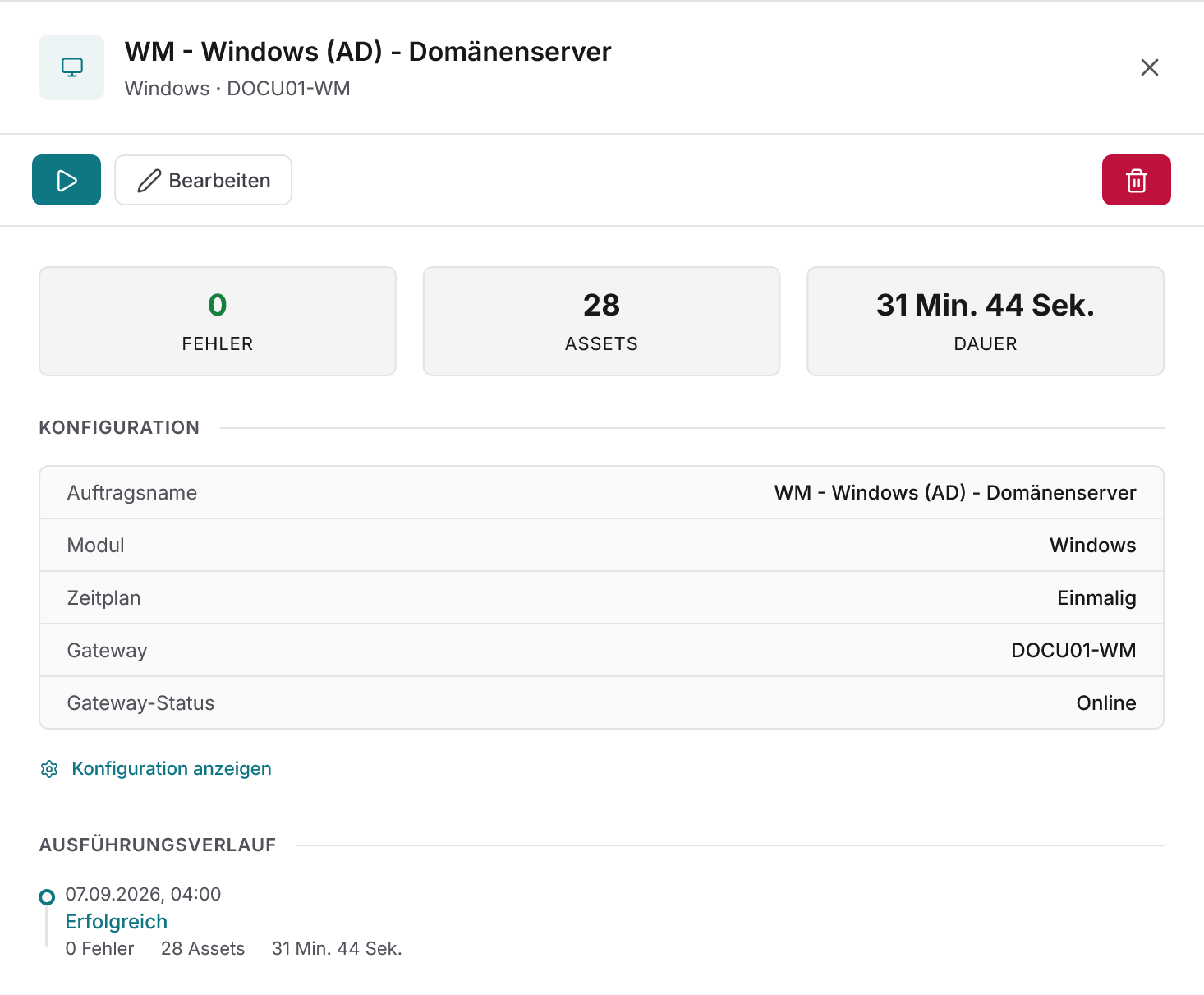
Task: Click the Erfolgreich run status
Action: 117,922
